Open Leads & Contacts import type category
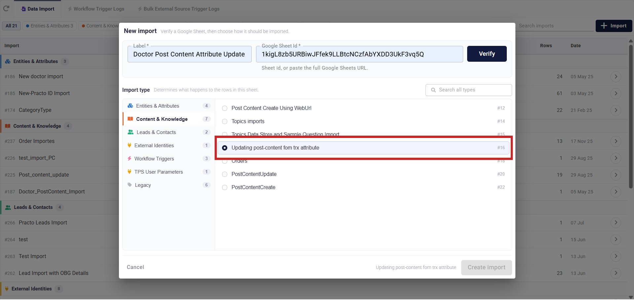This screenshot has height=300, width=634. [168, 132]
